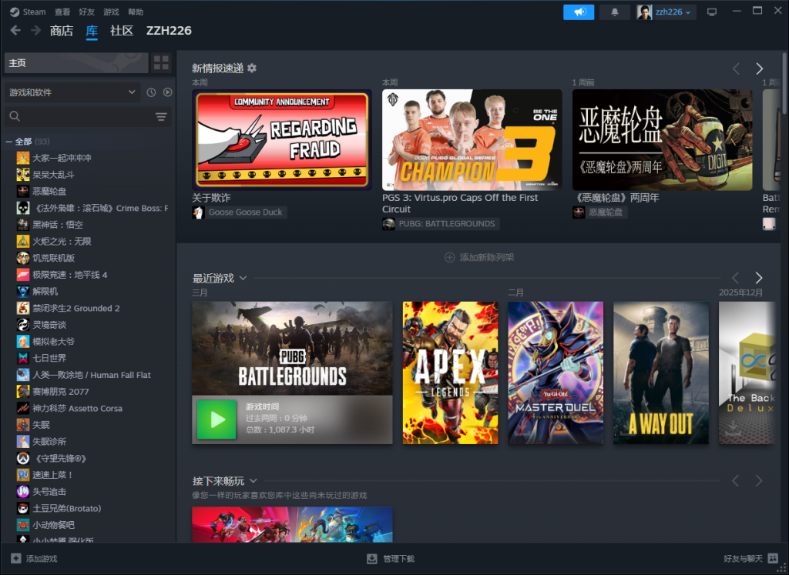Image resolution: width=789 pixels, height=575 pixels.
Task: Expand the 最近游戏 shelf dropdown
Action: tap(243, 278)
